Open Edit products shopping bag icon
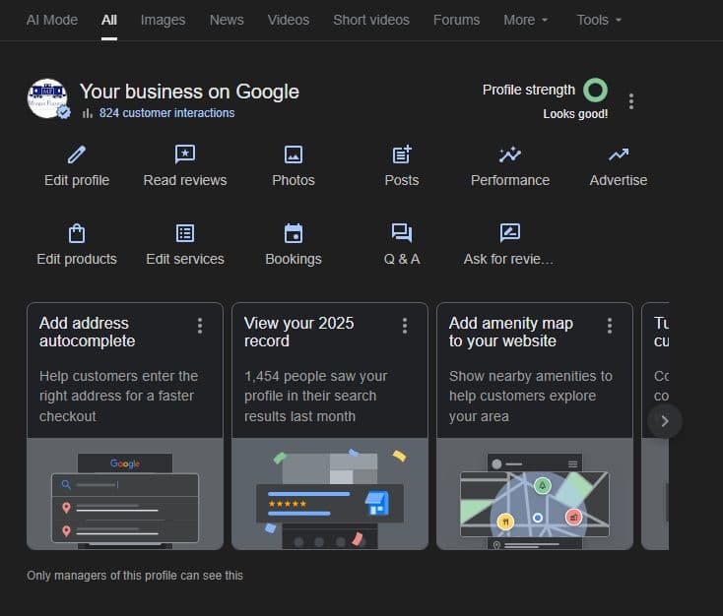 [x=77, y=233]
